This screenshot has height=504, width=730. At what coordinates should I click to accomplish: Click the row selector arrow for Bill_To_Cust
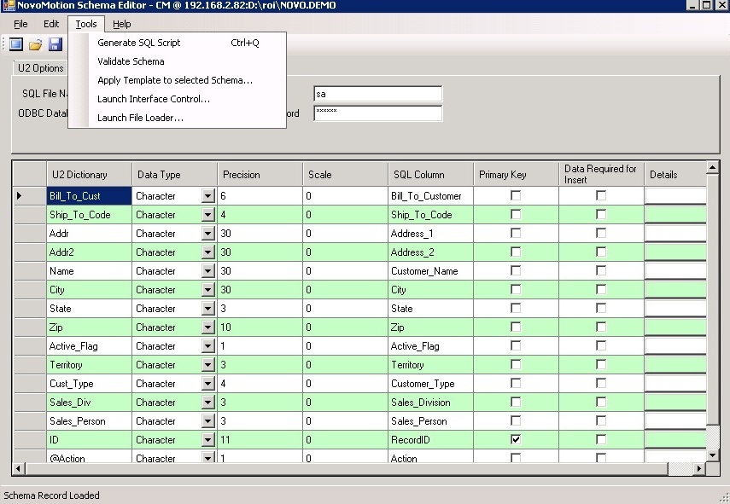[20, 196]
